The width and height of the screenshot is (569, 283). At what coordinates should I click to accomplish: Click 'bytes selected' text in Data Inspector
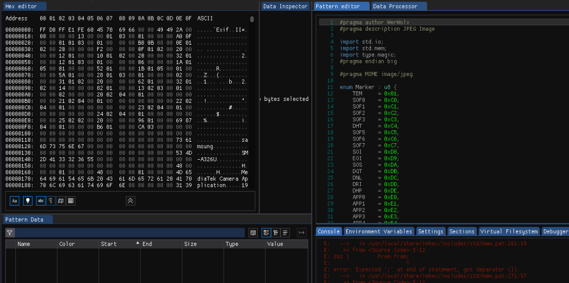pos(286,99)
